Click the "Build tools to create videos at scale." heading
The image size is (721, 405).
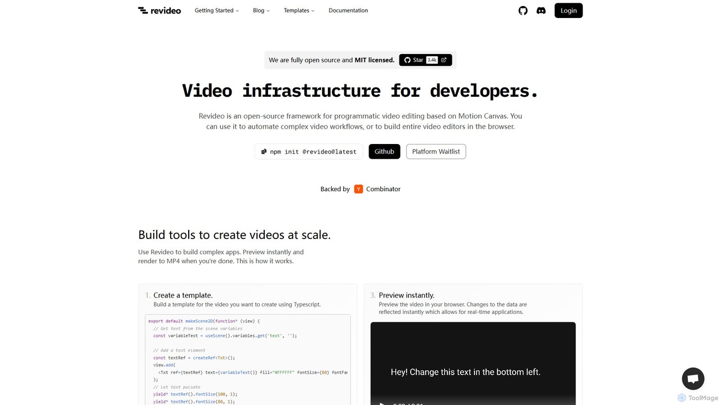click(x=234, y=235)
